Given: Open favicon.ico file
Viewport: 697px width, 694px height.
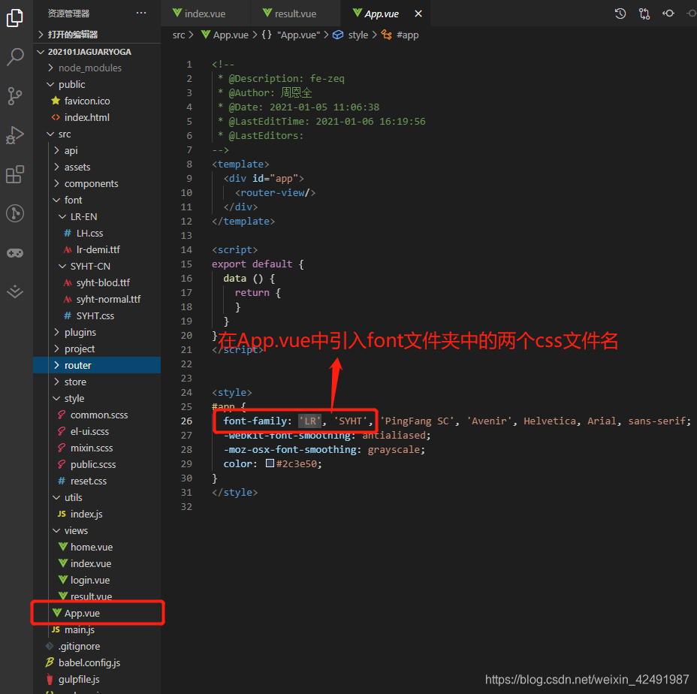Looking at the screenshot, I should (x=96, y=101).
